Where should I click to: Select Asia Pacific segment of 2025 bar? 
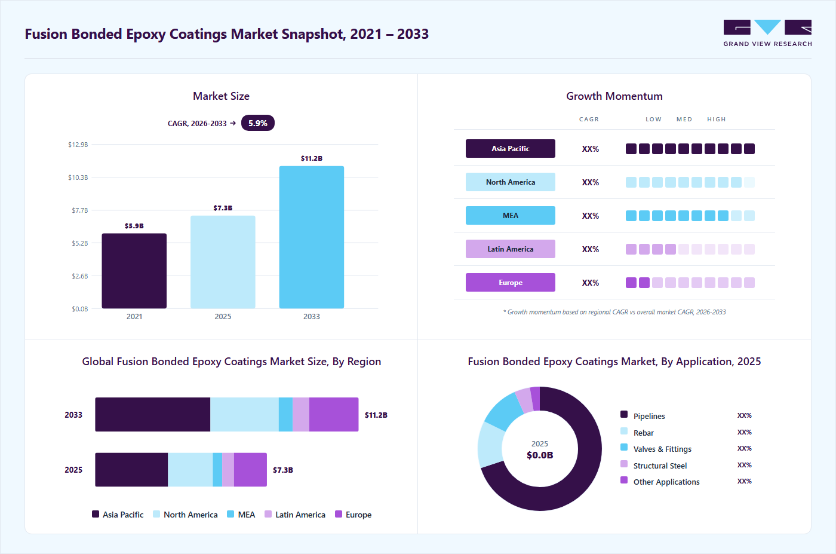131,470
